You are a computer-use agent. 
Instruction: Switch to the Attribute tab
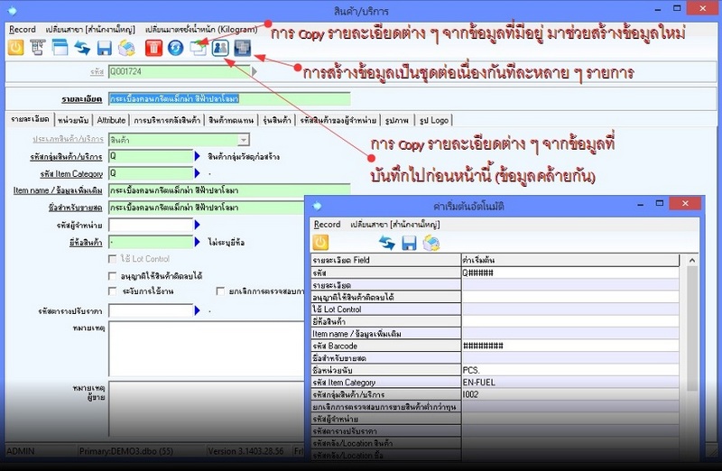coord(111,119)
